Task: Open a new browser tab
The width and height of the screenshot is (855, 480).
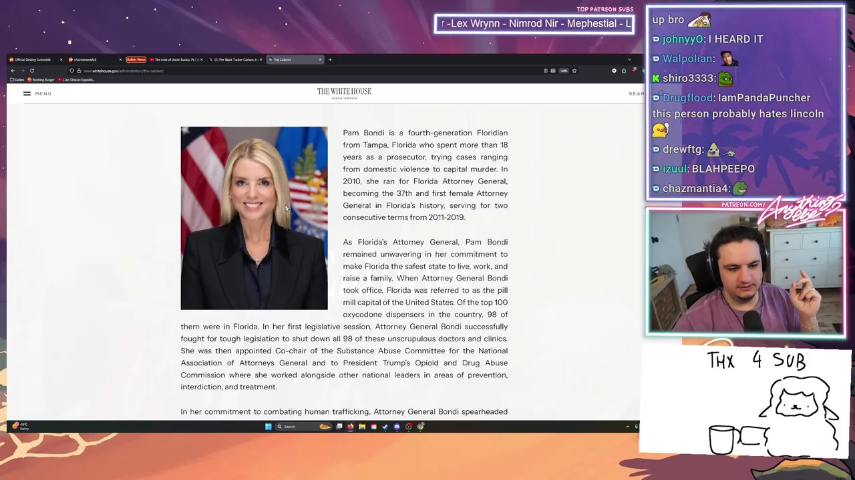Action: click(x=330, y=59)
